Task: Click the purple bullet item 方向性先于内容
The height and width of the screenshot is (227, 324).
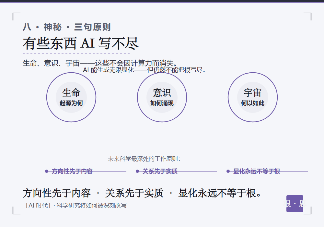Action: coord(72,171)
